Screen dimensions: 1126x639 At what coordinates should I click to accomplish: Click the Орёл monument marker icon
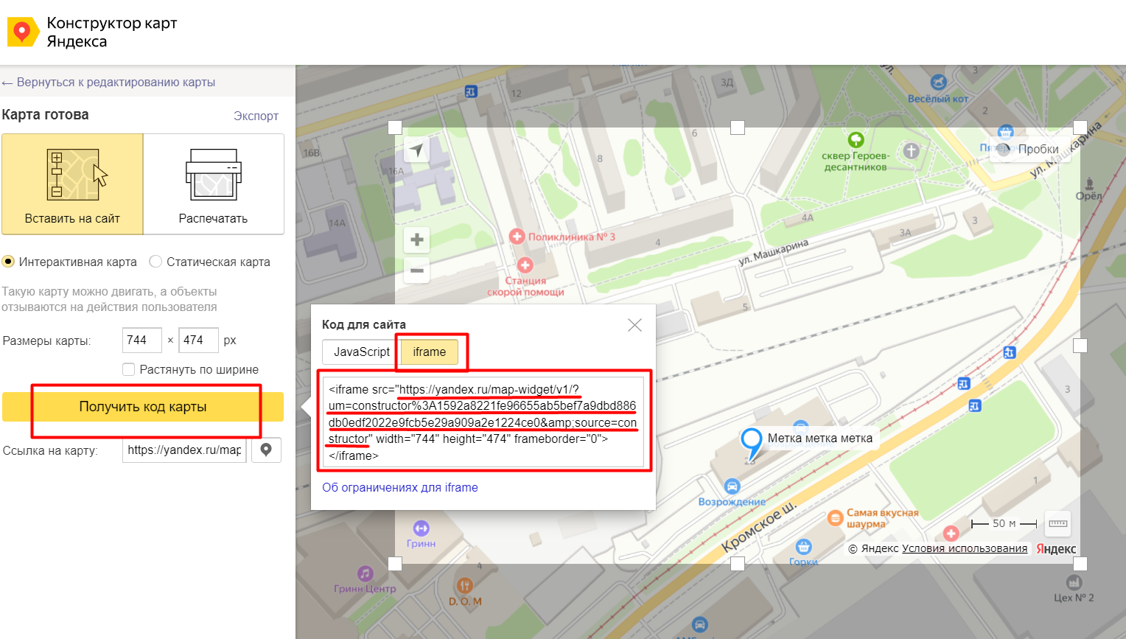1089,183
